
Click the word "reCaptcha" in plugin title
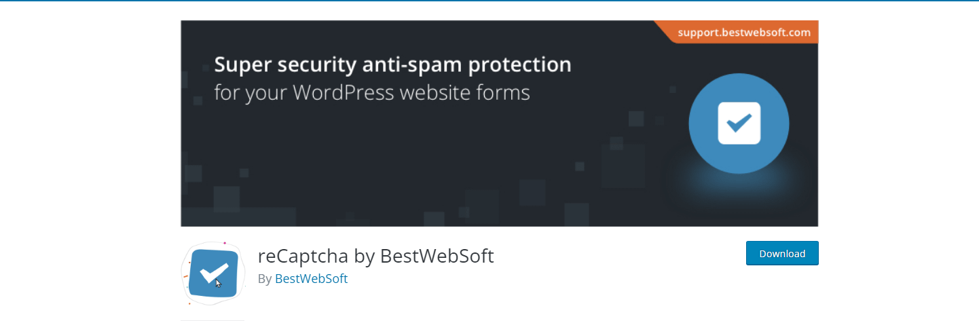tap(303, 256)
